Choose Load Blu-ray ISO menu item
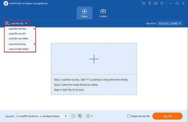This screenshot has width=188, height=122. pyautogui.click(x=20, y=34)
